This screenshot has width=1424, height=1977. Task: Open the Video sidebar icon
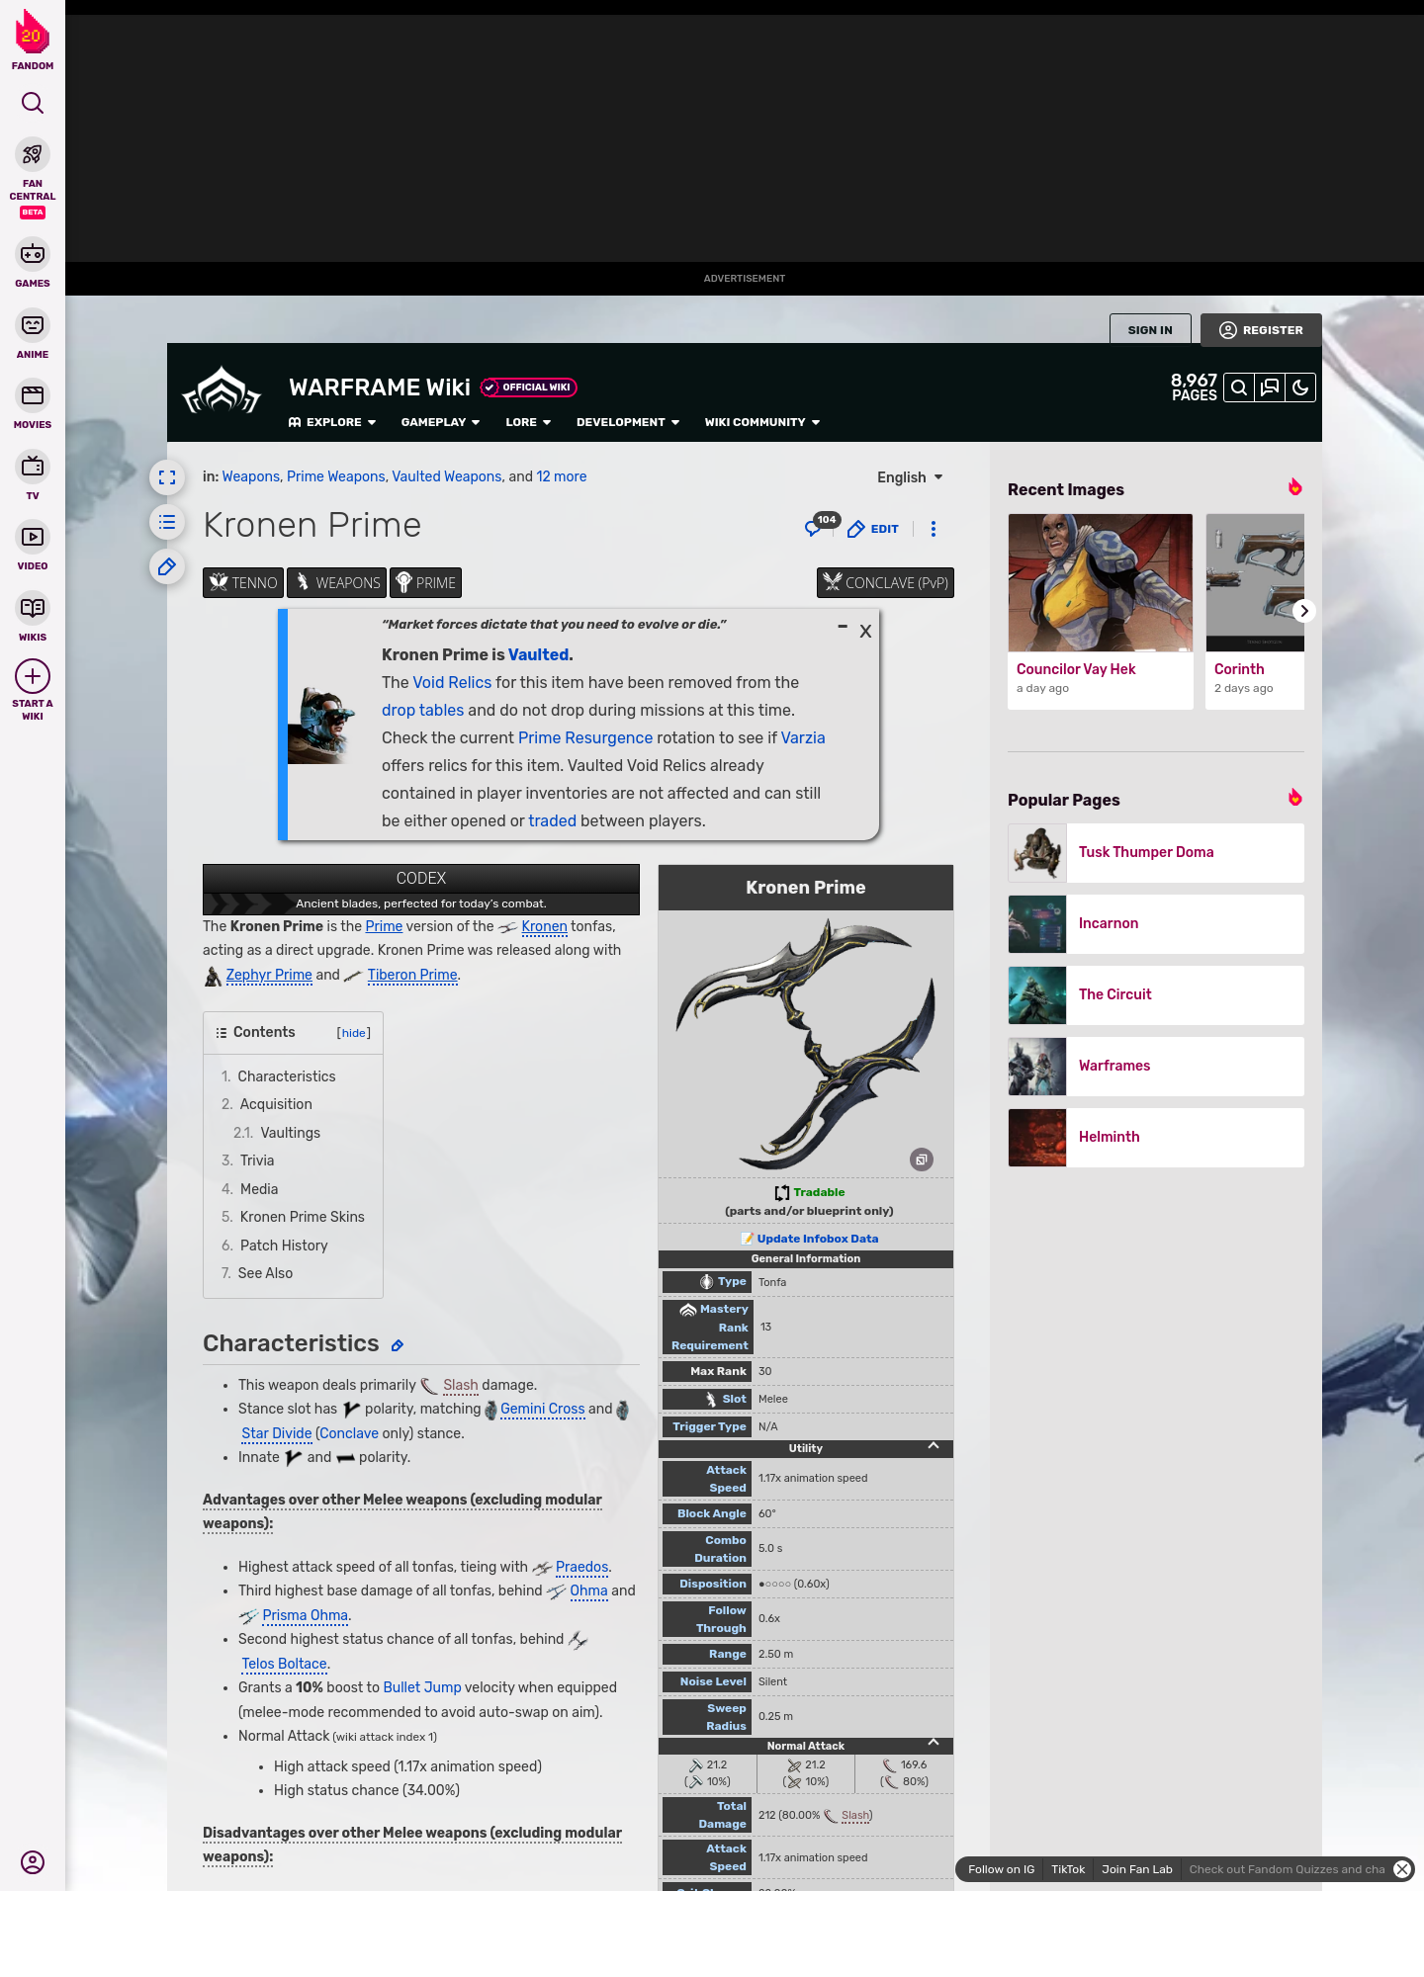33,537
